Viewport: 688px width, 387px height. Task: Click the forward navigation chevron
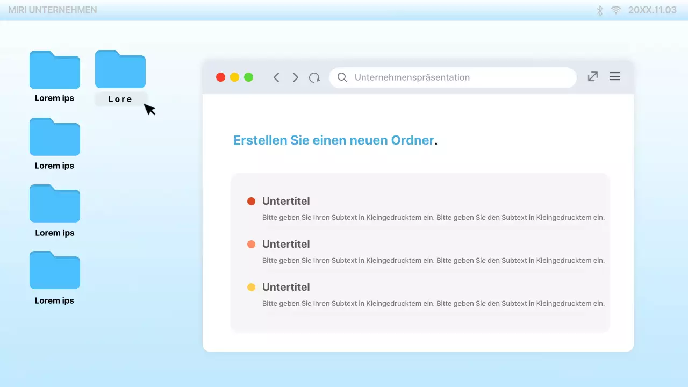pyautogui.click(x=295, y=77)
